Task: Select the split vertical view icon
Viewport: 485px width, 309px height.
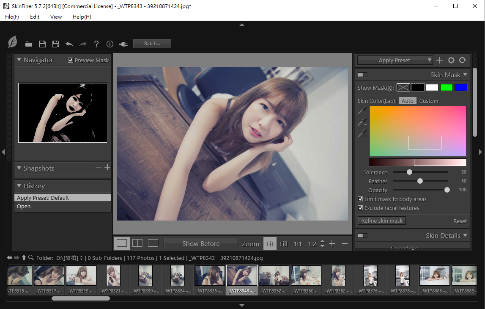Action: tap(137, 243)
